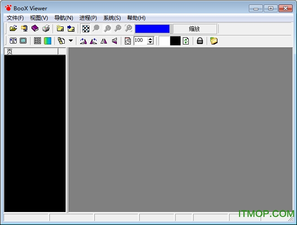The width and height of the screenshot is (297, 225).
Task: Click the new folder with star icon
Action: [60, 29]
